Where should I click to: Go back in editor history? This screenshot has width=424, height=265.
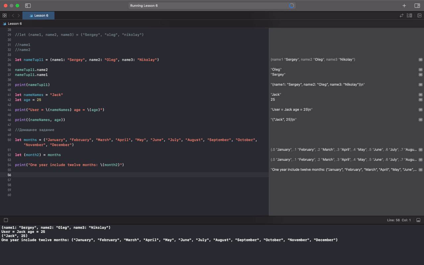(x=13, y=16)
